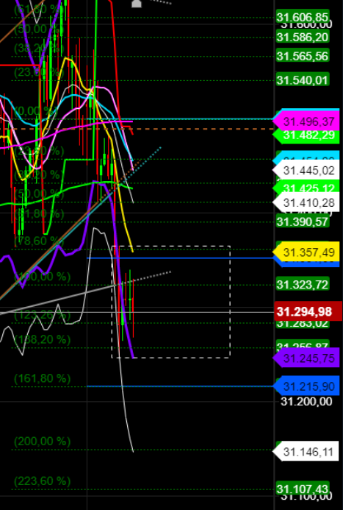Select the (161,80 %) Fibonacci level label
343x510 pixels.
click(x=42, y=378)
